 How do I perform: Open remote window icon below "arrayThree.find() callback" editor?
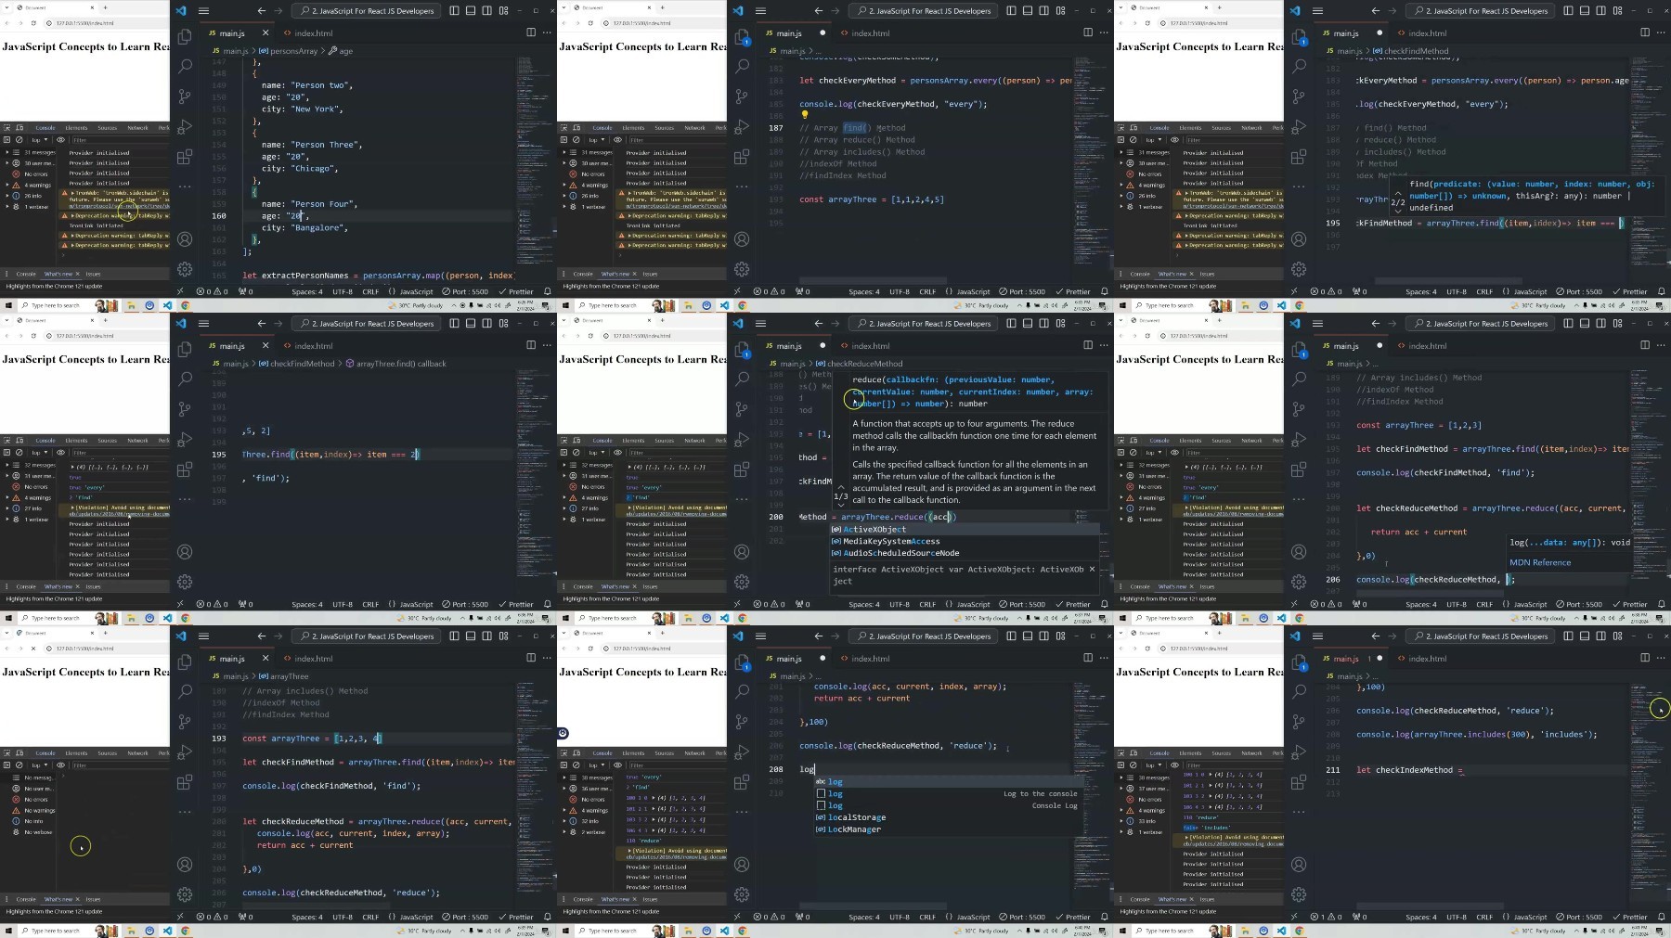click(x=180, y=604)
